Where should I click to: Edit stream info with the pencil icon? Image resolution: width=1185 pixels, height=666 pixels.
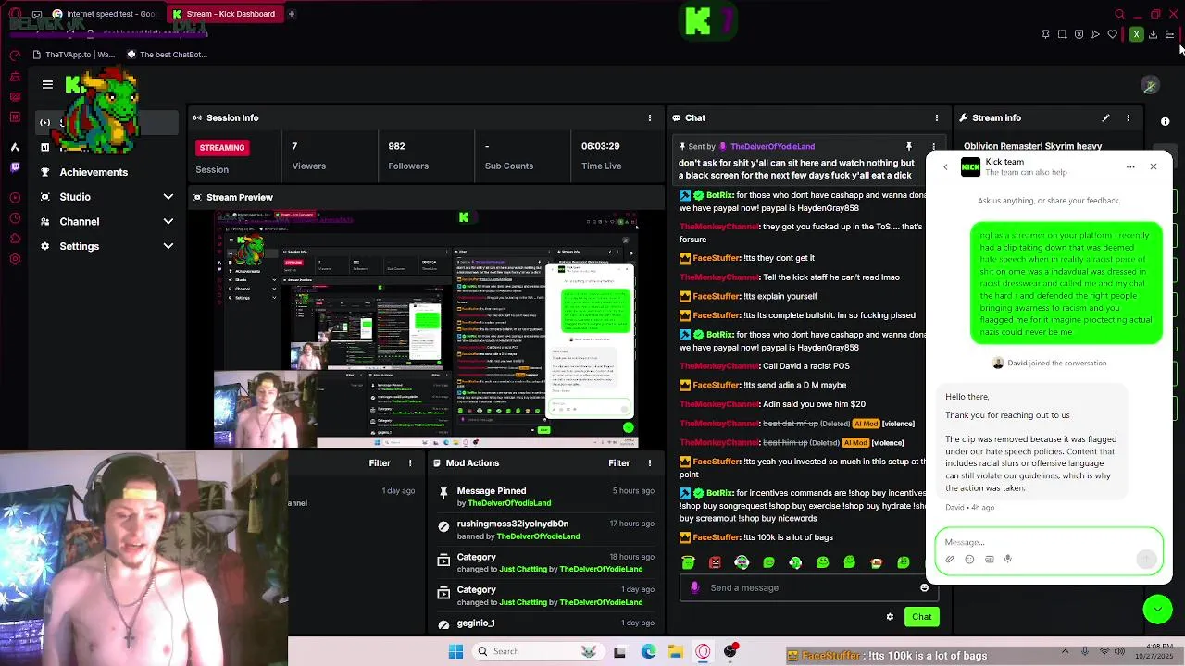click(x=1105, y=118)
